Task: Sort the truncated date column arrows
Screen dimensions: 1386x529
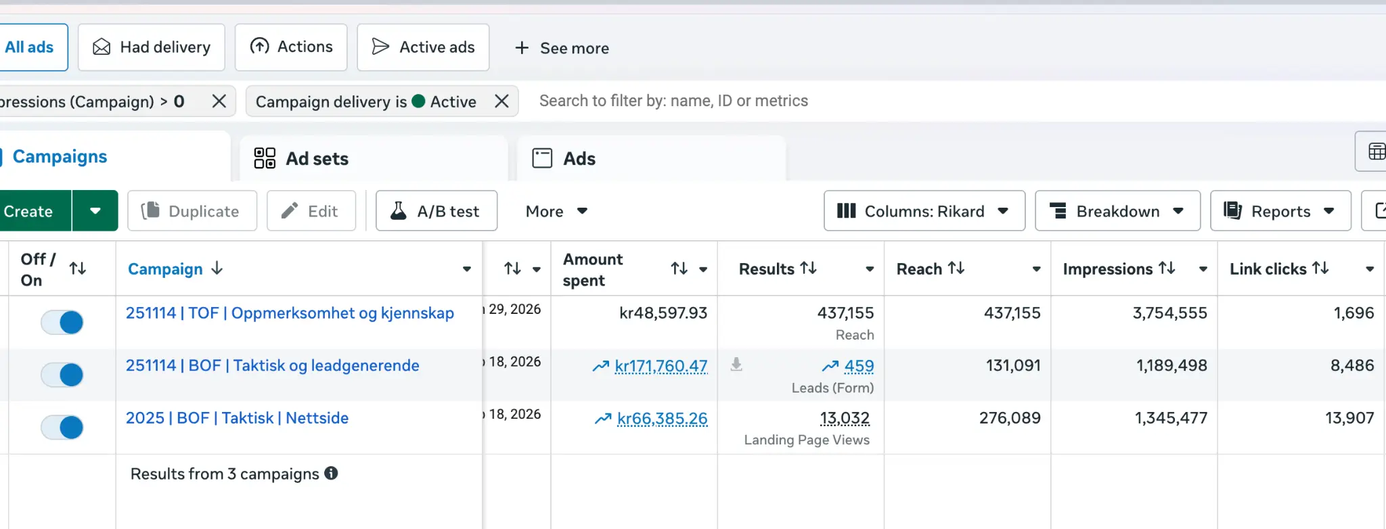Action: point(512,269)
